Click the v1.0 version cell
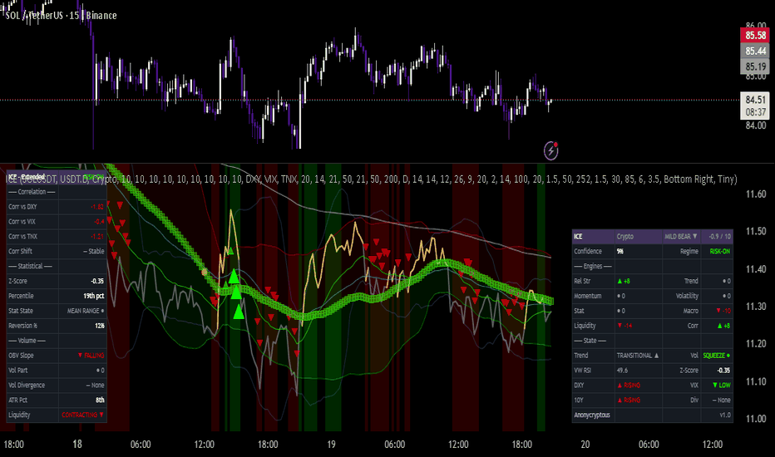 tap(717, 415)
